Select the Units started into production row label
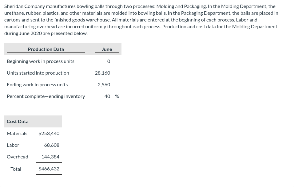Screen dimensions: 294x187 38,73
